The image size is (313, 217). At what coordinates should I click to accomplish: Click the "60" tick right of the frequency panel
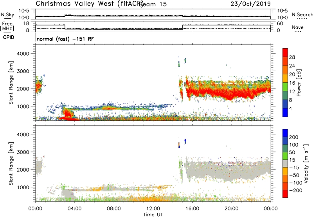[x=280, y=24]
